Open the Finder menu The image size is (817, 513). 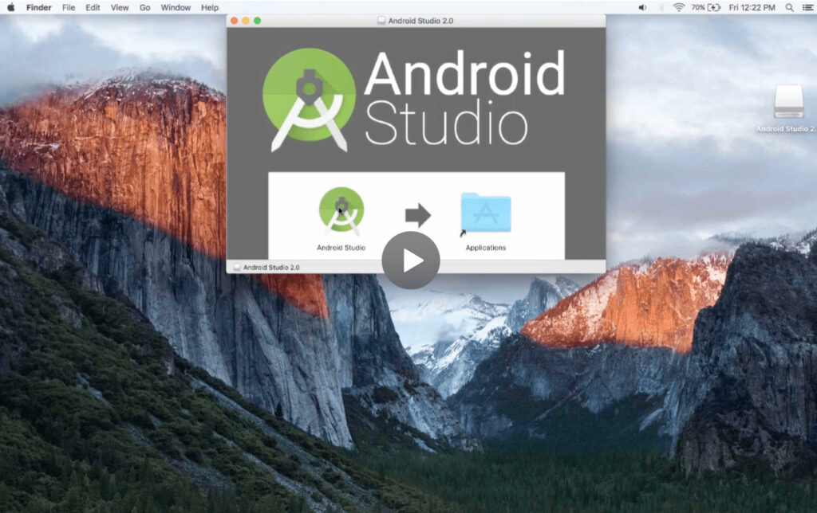click(39, 7)
